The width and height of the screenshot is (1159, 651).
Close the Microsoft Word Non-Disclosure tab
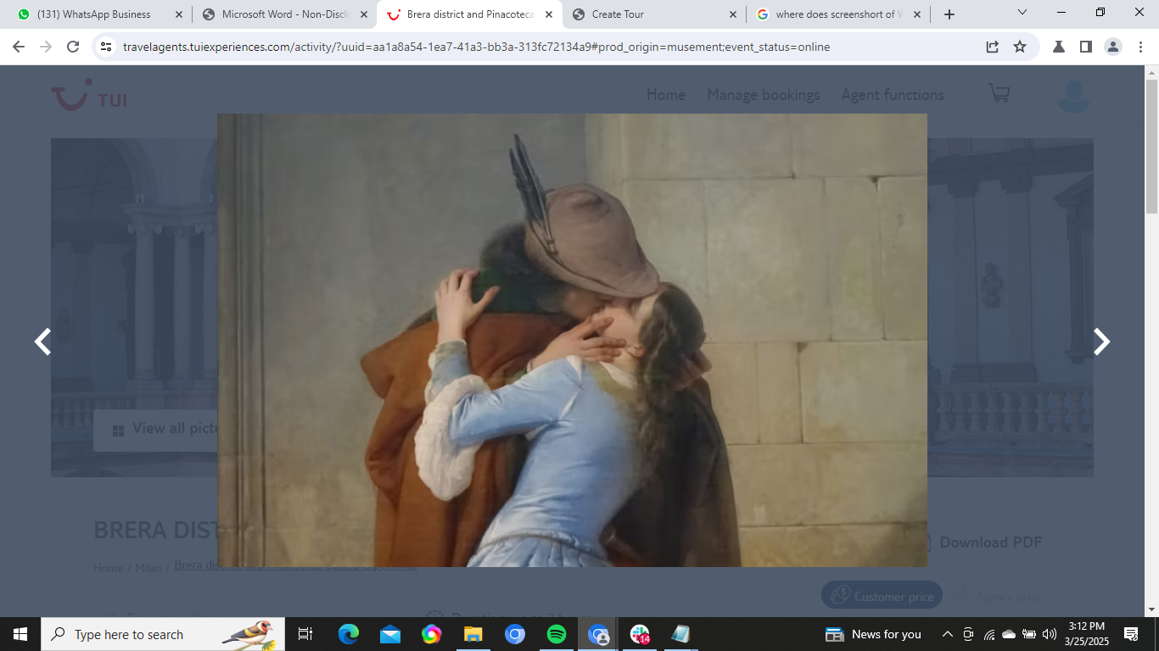point(364,14)
